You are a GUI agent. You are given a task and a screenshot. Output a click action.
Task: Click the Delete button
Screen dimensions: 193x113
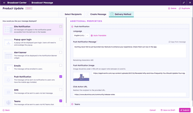pos(172,8)
